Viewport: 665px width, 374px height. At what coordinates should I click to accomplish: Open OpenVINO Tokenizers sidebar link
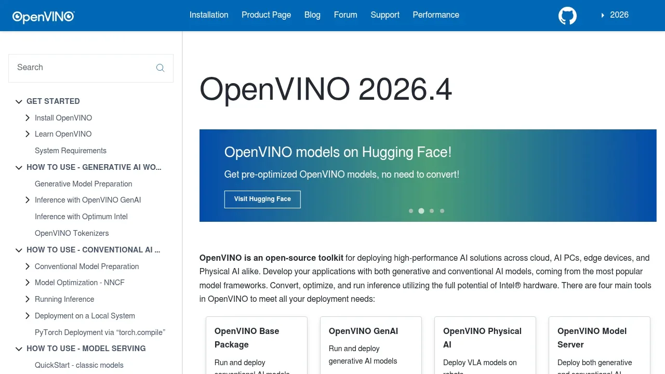click(x=72, y=233)
